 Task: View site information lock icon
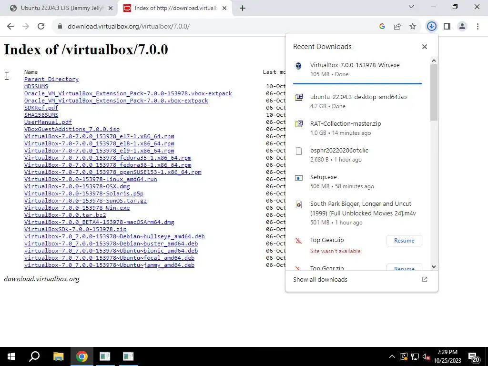(60, 27)
